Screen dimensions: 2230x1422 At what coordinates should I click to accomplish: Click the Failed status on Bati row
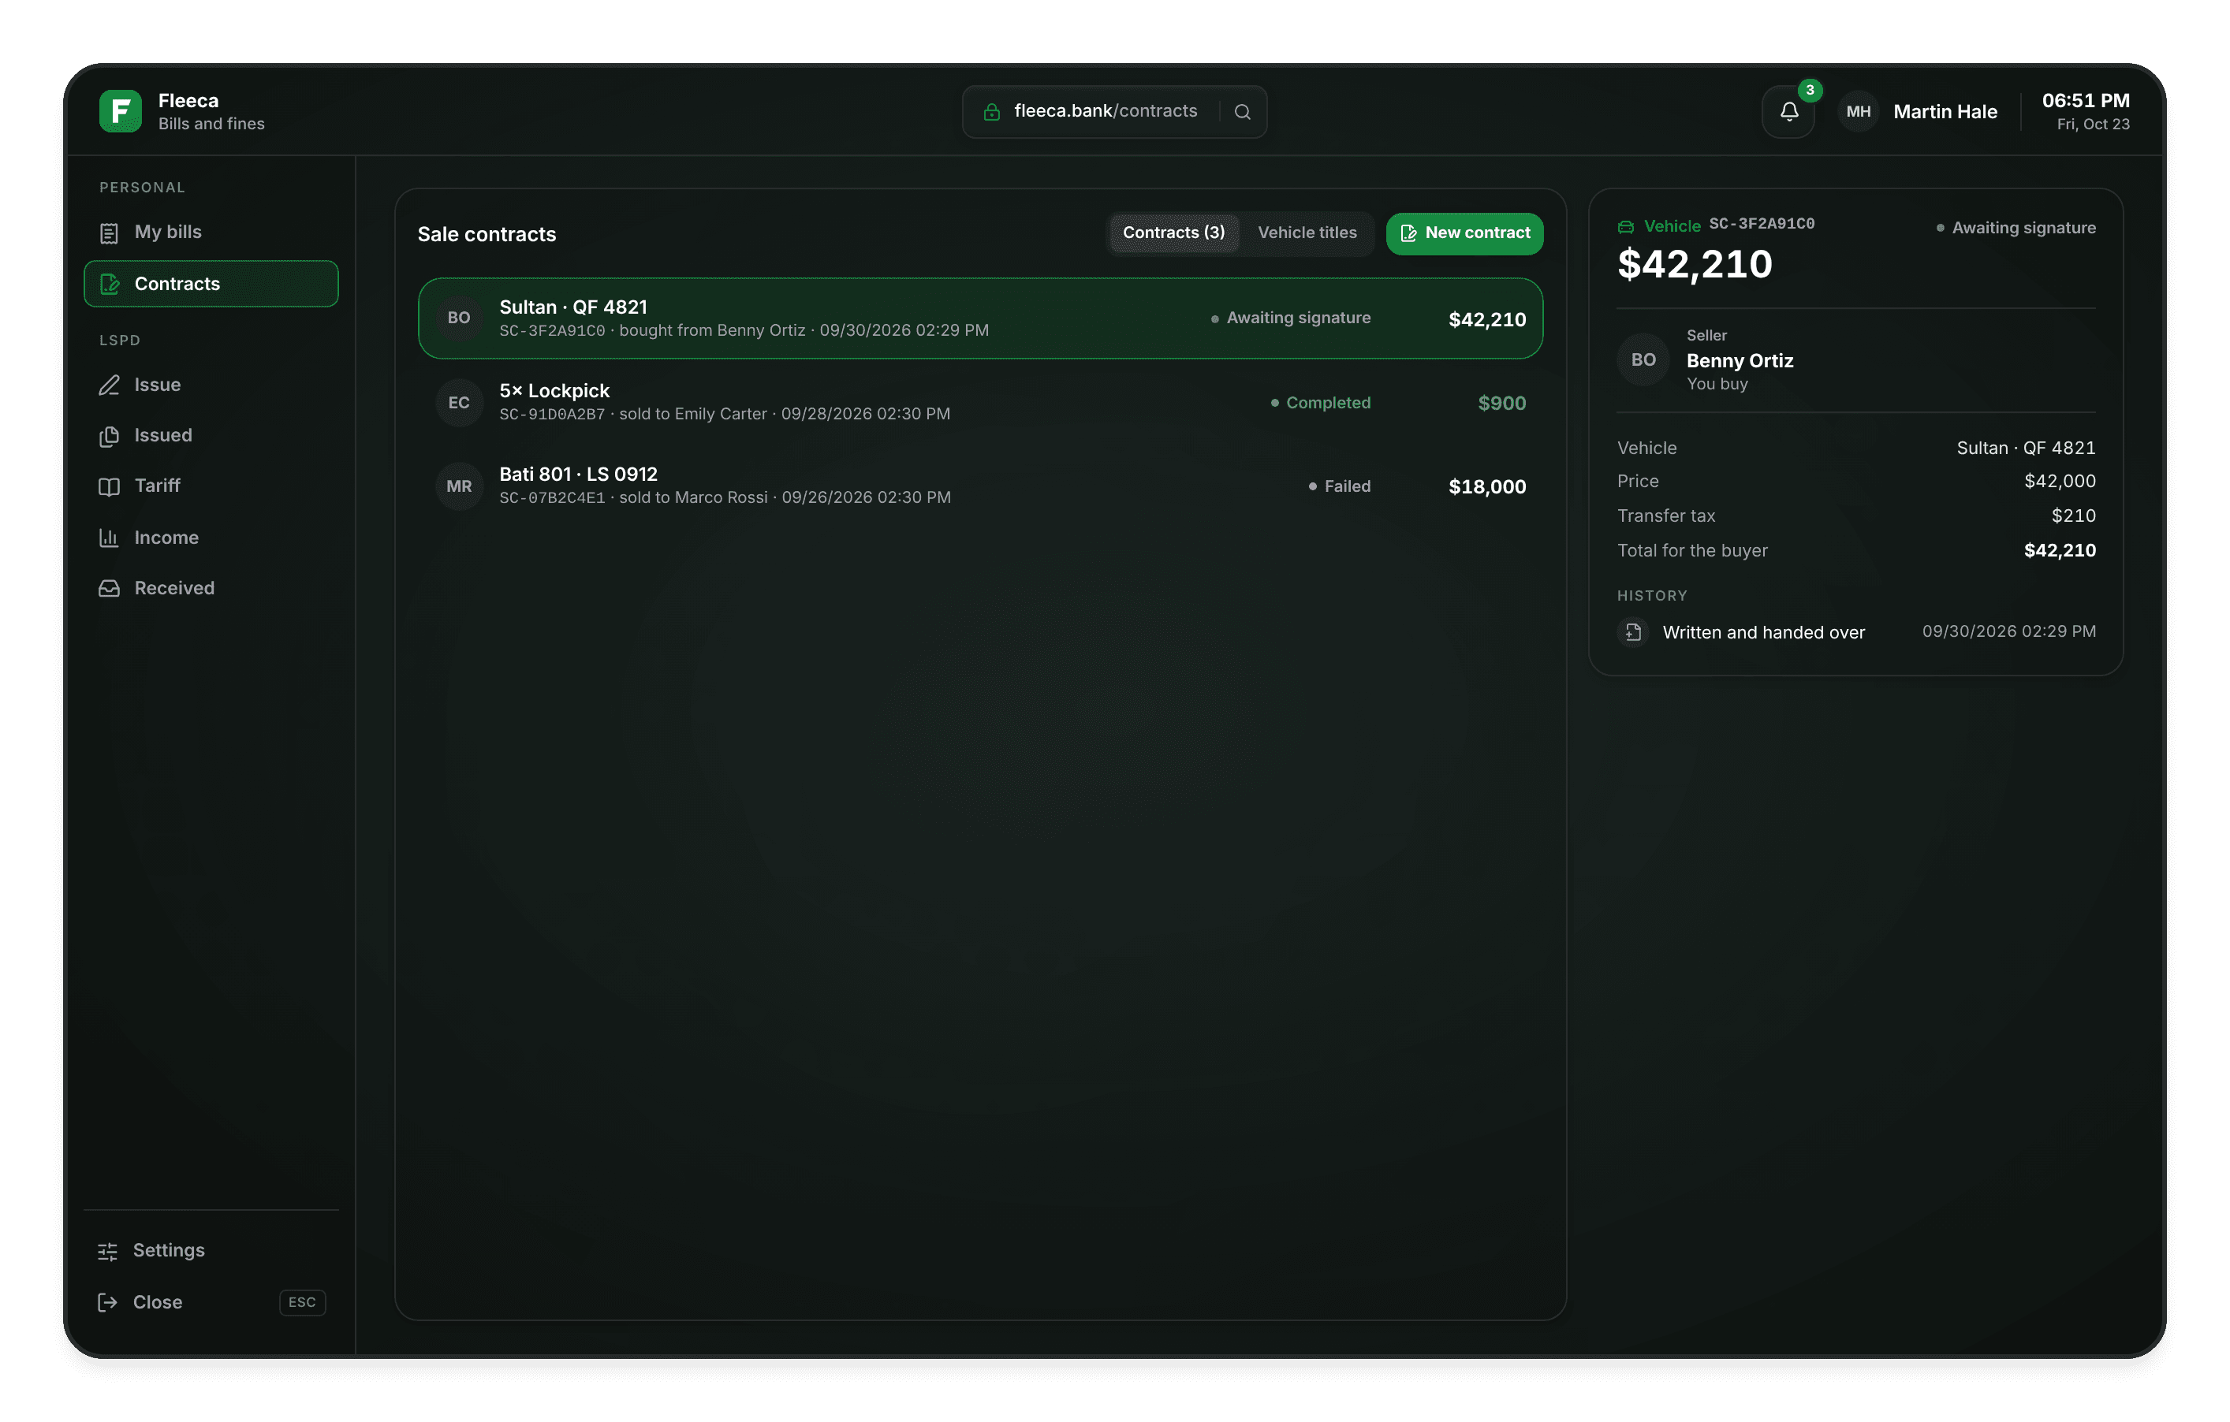1339,486
